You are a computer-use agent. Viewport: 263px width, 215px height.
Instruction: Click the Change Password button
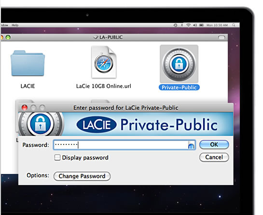pyautogui.click(x=82, y=176)
